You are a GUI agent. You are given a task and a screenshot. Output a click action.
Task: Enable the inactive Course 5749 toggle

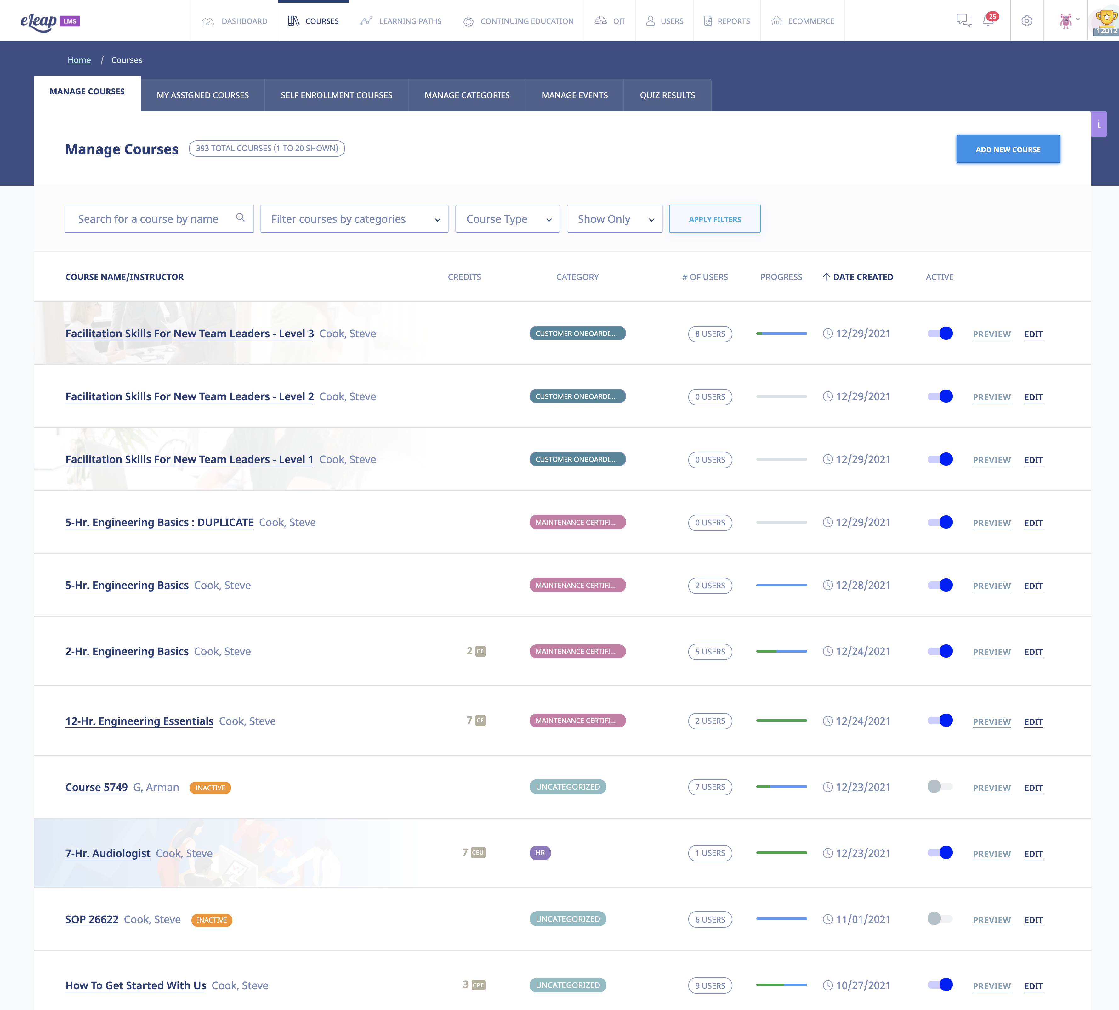pos(939,787)
